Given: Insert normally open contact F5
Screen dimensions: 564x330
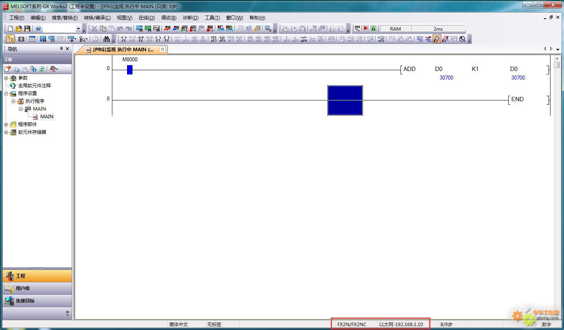Looking at the screenshot, I should [x=124, y=39].
